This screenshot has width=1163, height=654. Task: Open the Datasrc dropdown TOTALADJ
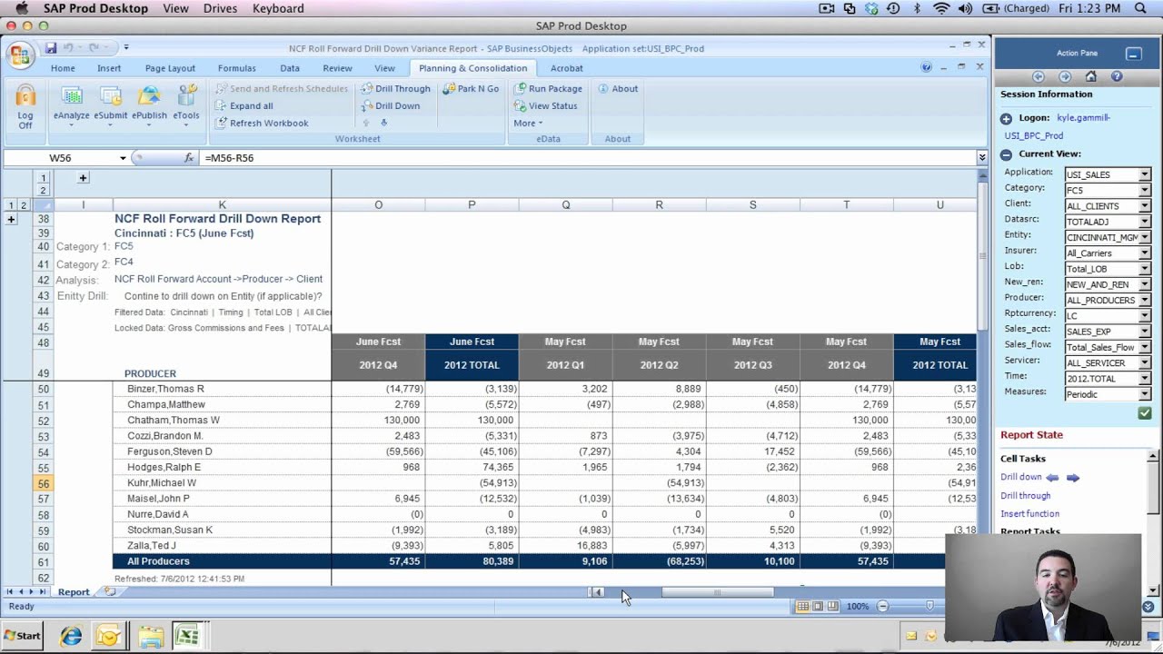(x=1144, y=221)
